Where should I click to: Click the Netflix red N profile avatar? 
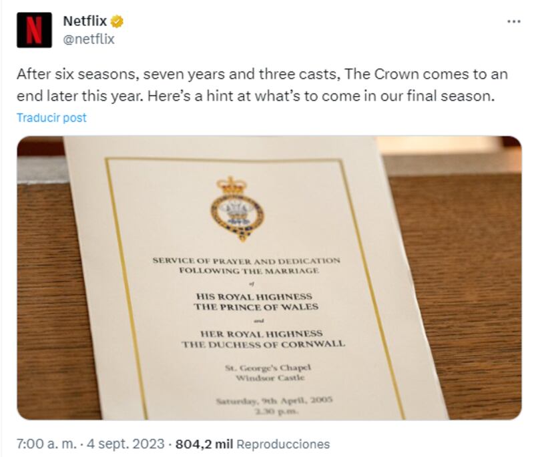point(34,30)
